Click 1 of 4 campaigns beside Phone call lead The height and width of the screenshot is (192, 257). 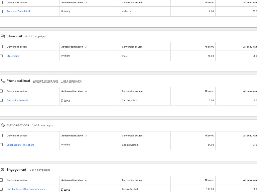click(x=71, y=81)
